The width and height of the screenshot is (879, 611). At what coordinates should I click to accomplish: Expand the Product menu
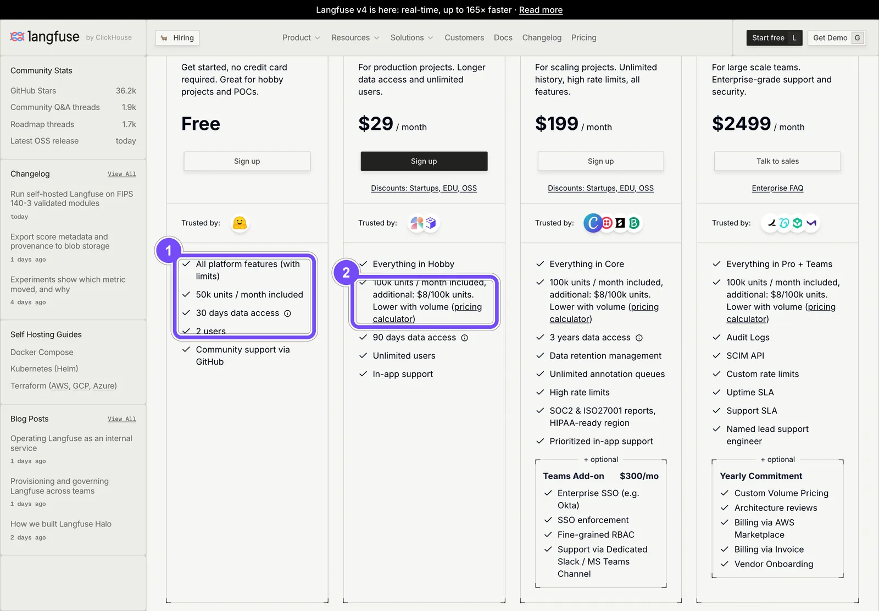(301, 37)
